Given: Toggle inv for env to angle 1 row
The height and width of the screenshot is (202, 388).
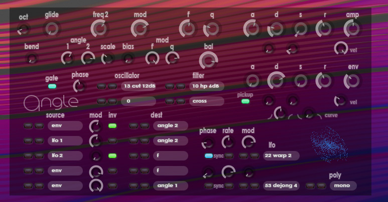Looking at the screenshot, I should [112, 185].
